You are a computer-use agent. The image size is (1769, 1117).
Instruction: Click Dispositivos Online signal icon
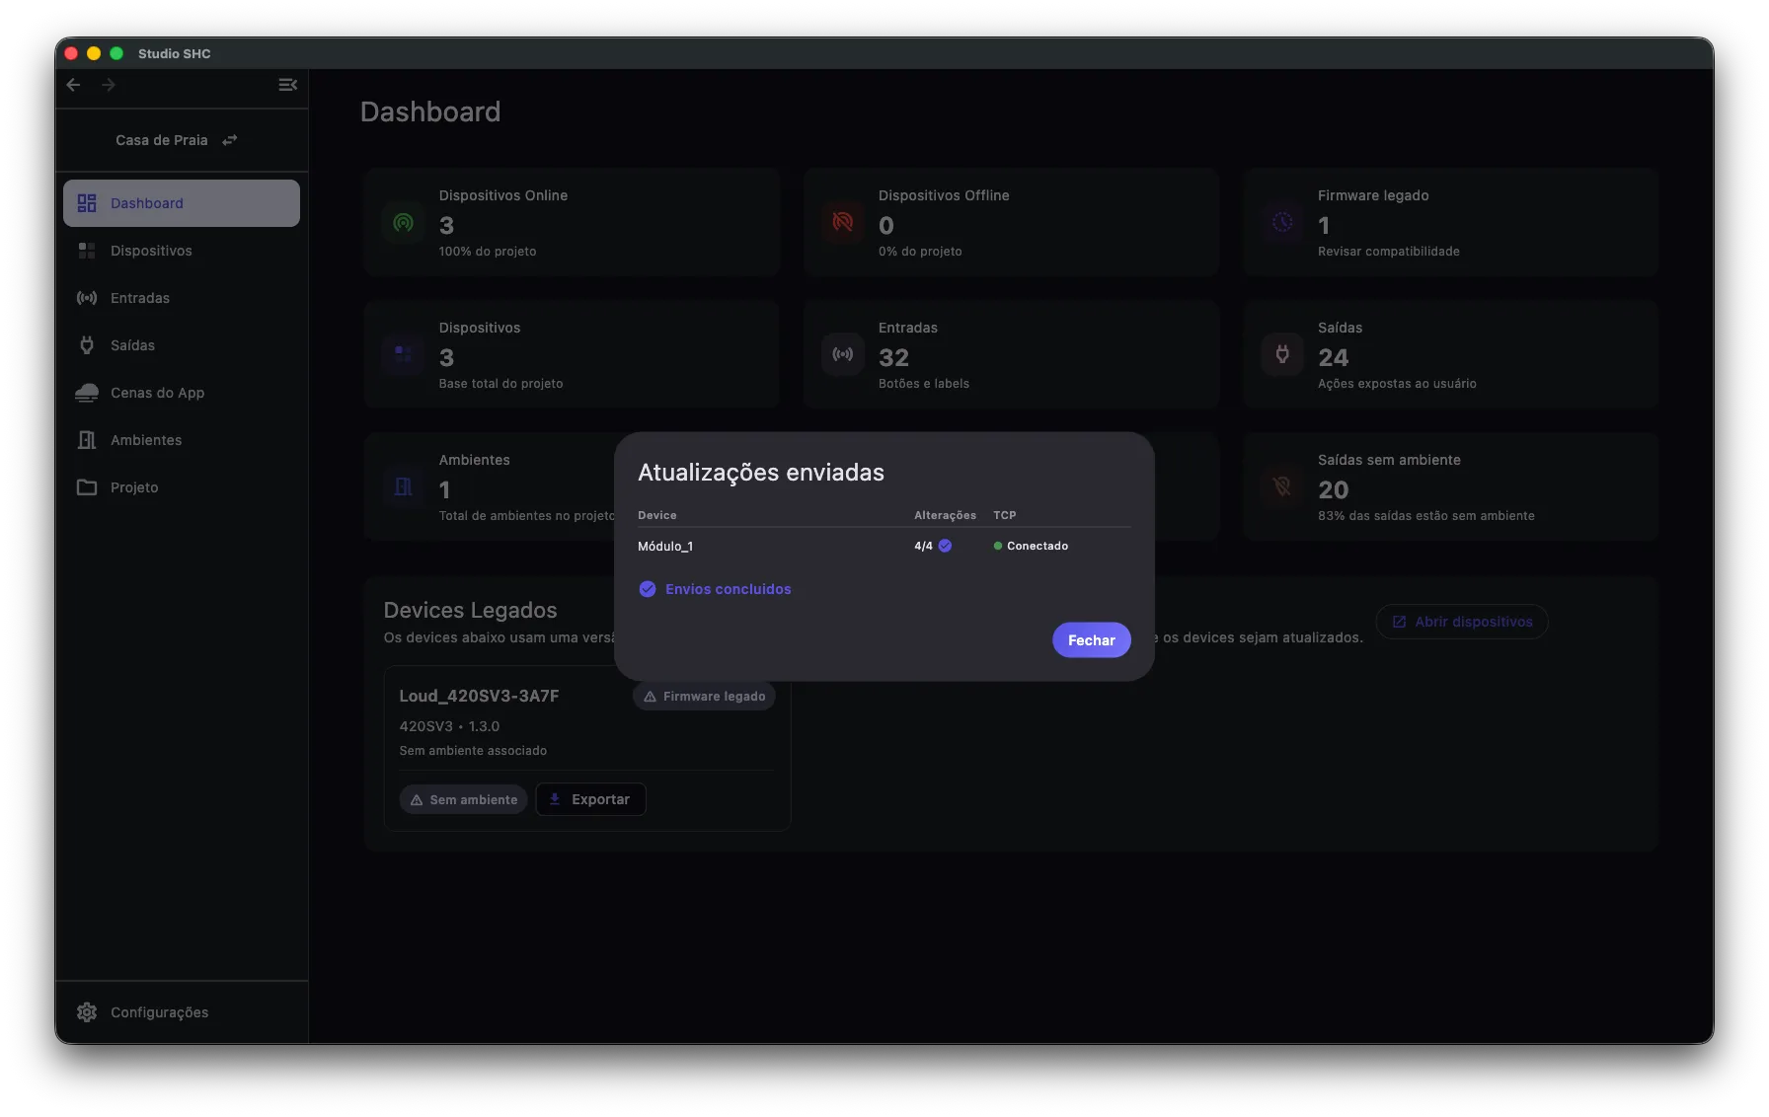pos(403,222)
